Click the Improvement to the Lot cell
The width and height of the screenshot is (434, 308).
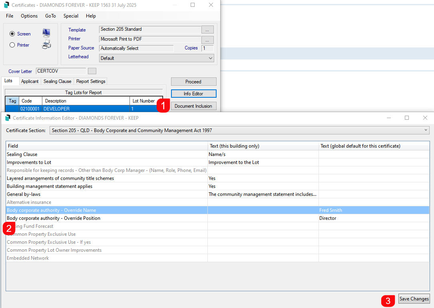[x=263, y=162]
